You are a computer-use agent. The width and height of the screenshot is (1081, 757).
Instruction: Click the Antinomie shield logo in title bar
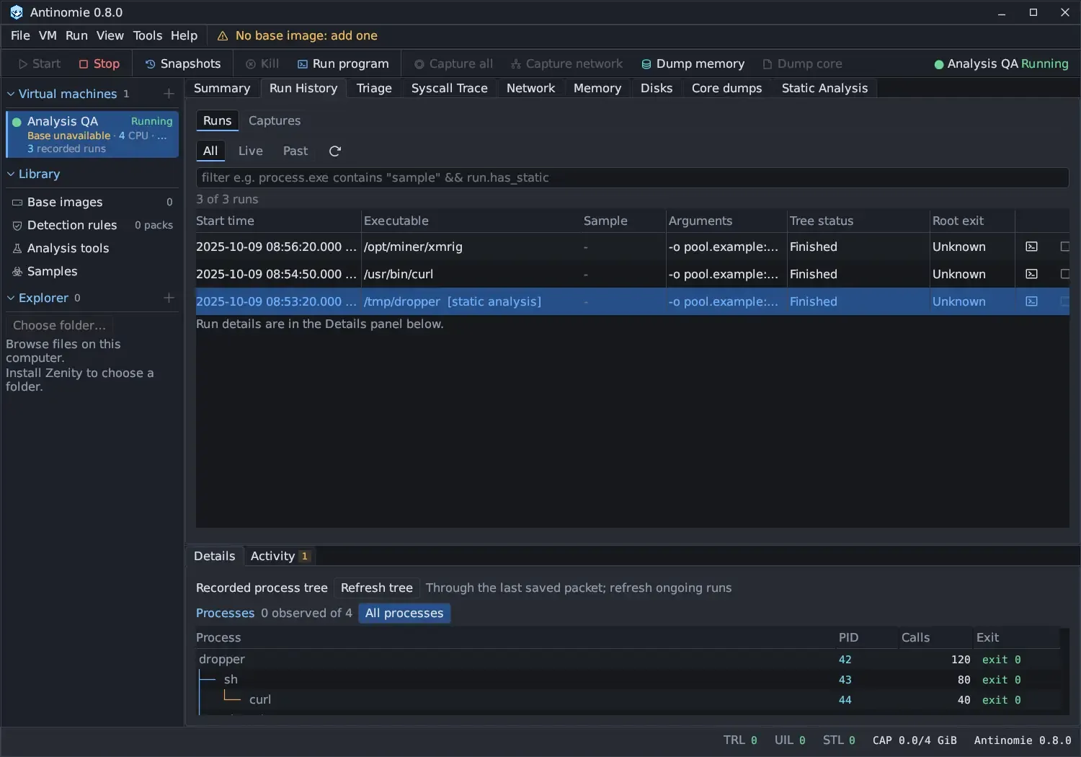click(x=16, y=12)
